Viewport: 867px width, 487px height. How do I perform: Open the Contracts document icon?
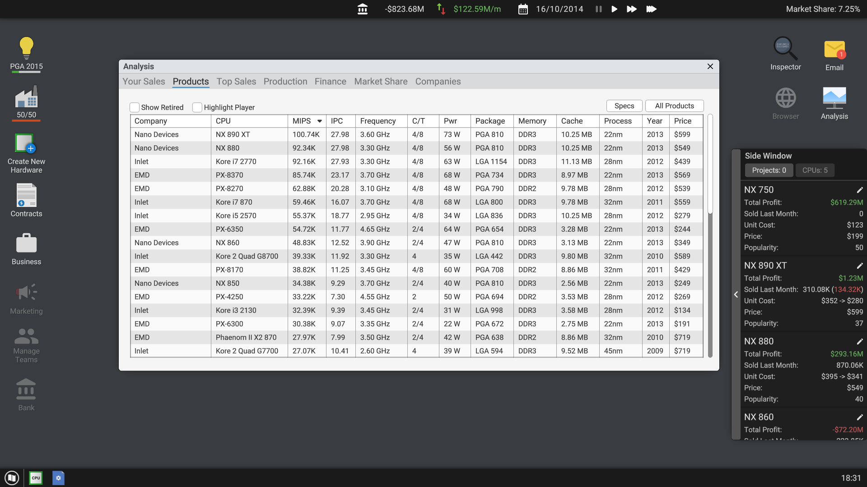pos(26,195)
